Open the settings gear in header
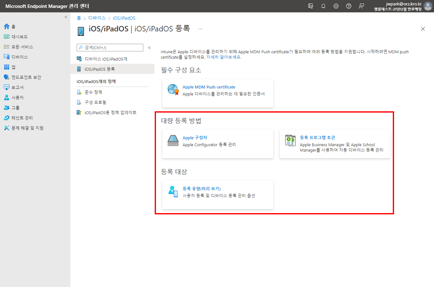This screenshot has width=434, height=287. (336, 6)
